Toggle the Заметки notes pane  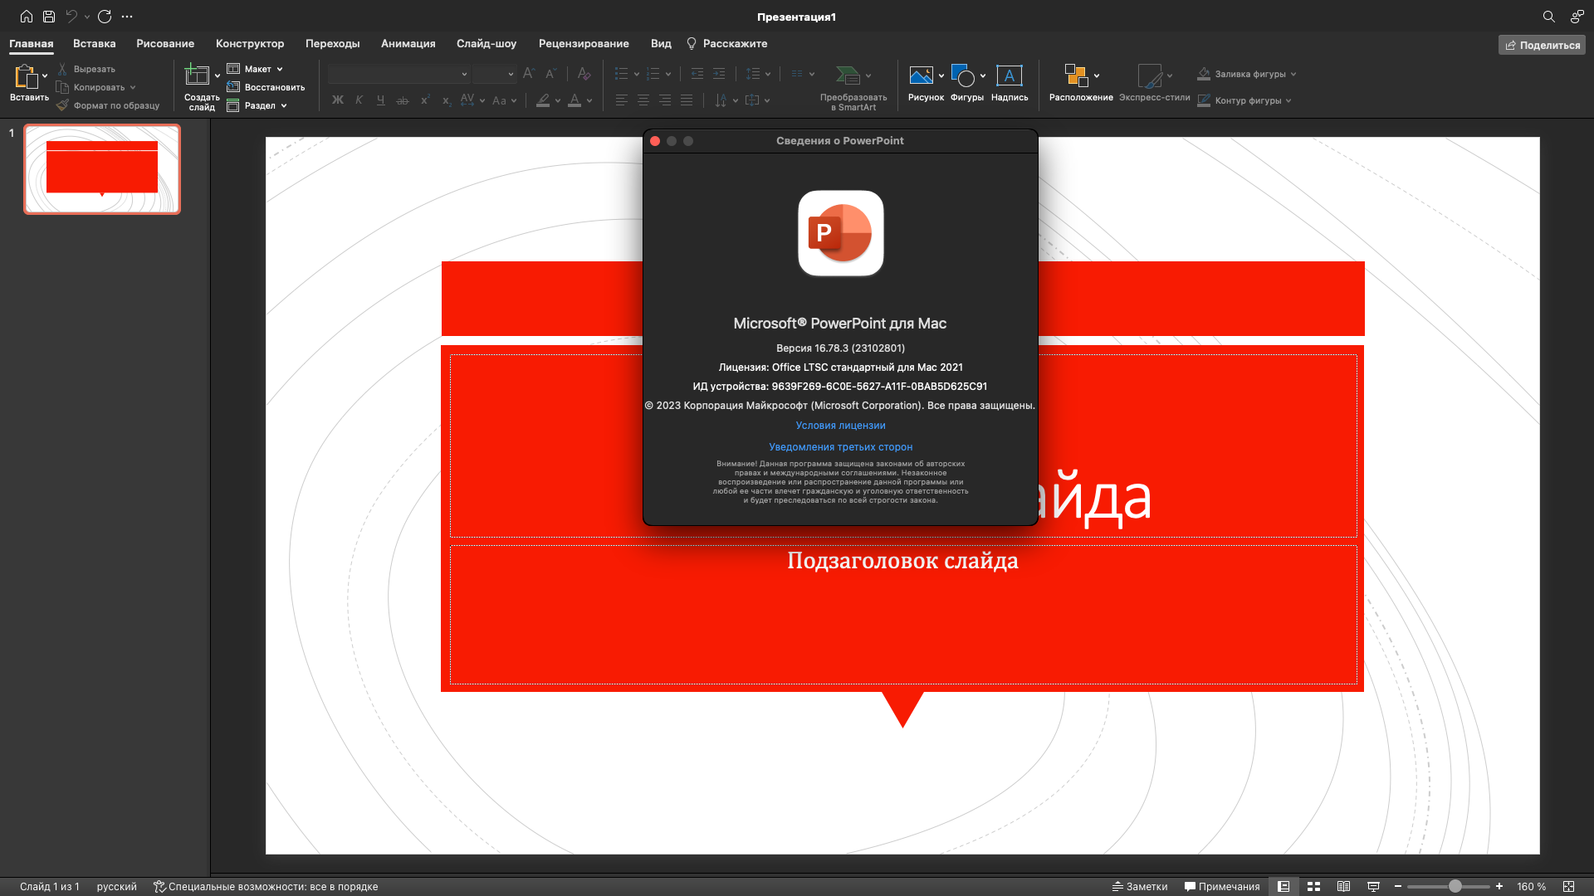pyautogui.click(x=1139, y=886)
